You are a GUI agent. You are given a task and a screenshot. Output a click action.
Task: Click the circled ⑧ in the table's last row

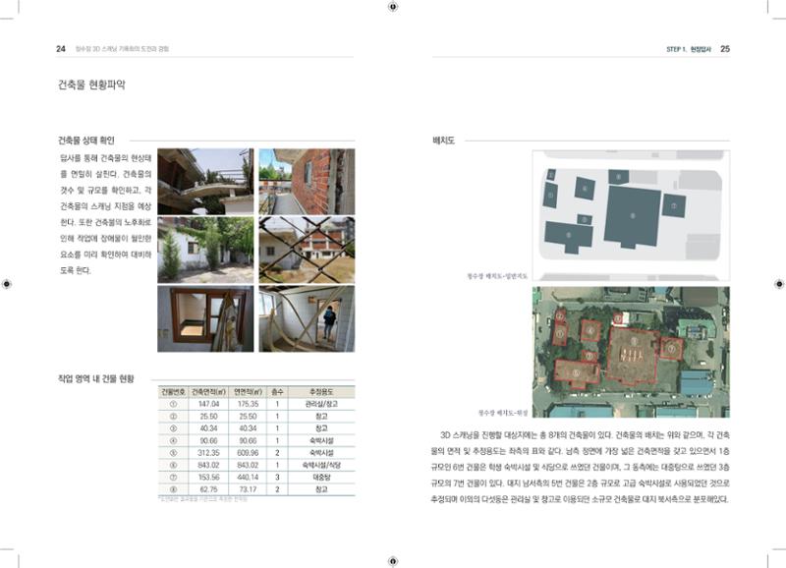pos(174,489)
